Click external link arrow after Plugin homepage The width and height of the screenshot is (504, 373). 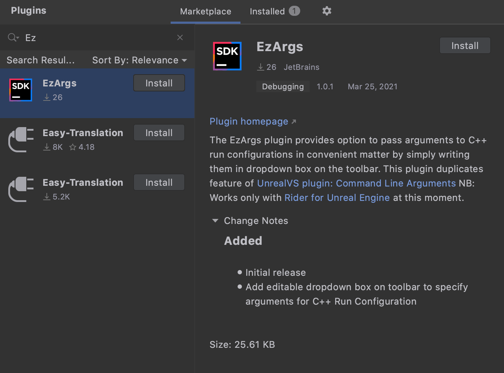(x=294, y=122)
